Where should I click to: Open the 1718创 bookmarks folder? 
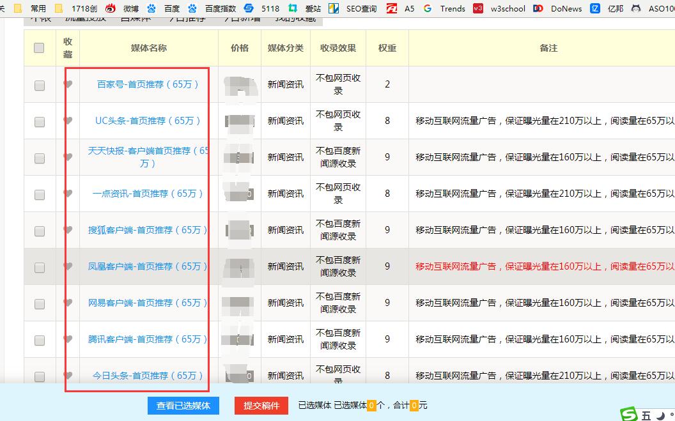[x=76, y=8]
